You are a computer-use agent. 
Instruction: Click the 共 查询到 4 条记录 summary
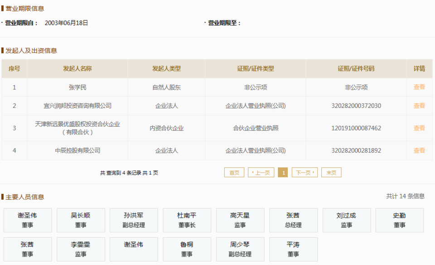[x=129, y=173]
